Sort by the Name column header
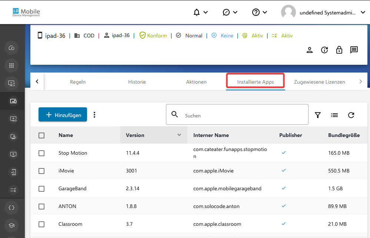This screenshot has width=370, height=238. [66, 135]
